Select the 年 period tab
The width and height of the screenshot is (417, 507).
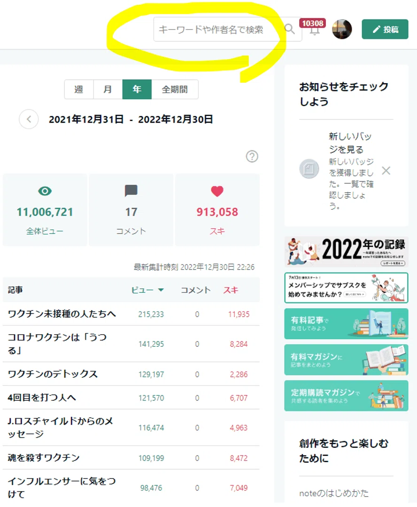click(137, 89)
